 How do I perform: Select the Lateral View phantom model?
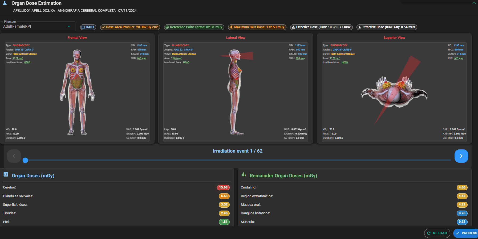[236, 92]
